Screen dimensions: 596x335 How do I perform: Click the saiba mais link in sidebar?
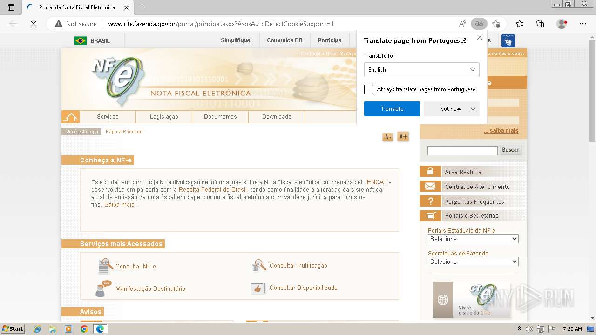tap(501, 131)
